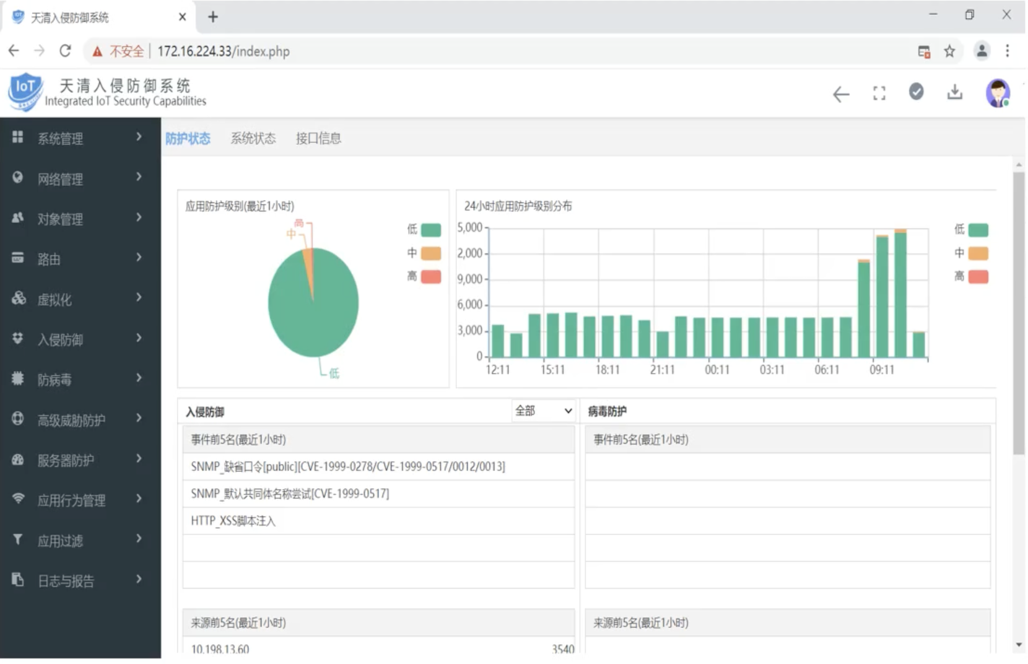Open 服务器防护 sidebar menu item
Viewport: 1028px width, 664px height.
81,460
